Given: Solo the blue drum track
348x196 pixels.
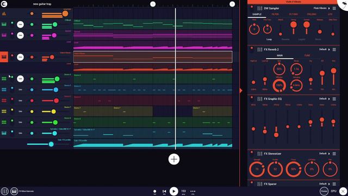Looking at the screenshot, I should 20,89.
